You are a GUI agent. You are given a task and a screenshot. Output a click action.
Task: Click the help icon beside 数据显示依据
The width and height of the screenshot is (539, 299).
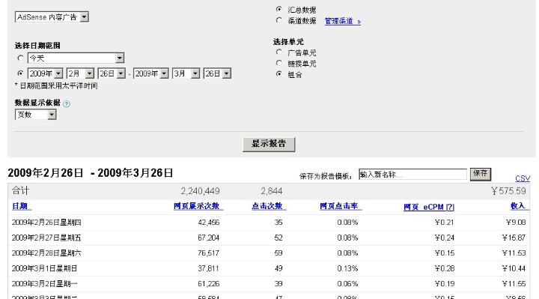click(67, 103)
